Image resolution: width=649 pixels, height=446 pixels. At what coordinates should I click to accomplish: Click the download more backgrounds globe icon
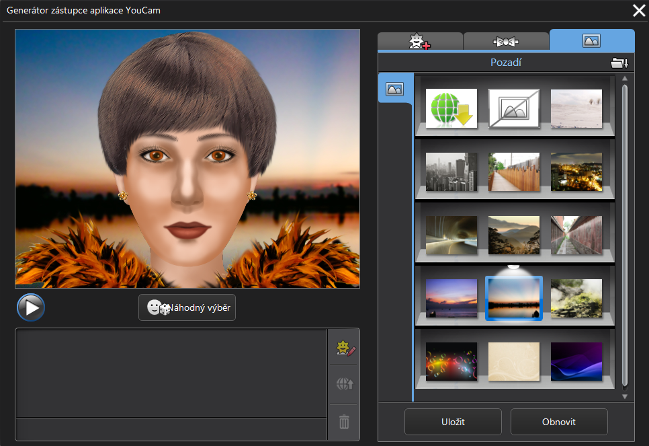(x=451, y=108)
